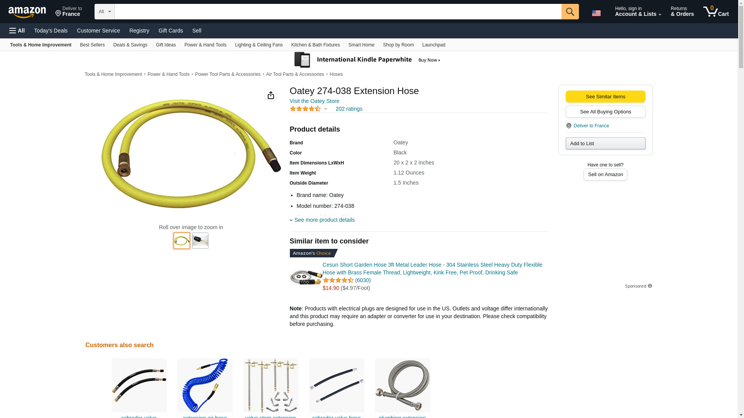The image size is (744, 418).
Task: Click the US flag language icon
Action: click(596, 13)
